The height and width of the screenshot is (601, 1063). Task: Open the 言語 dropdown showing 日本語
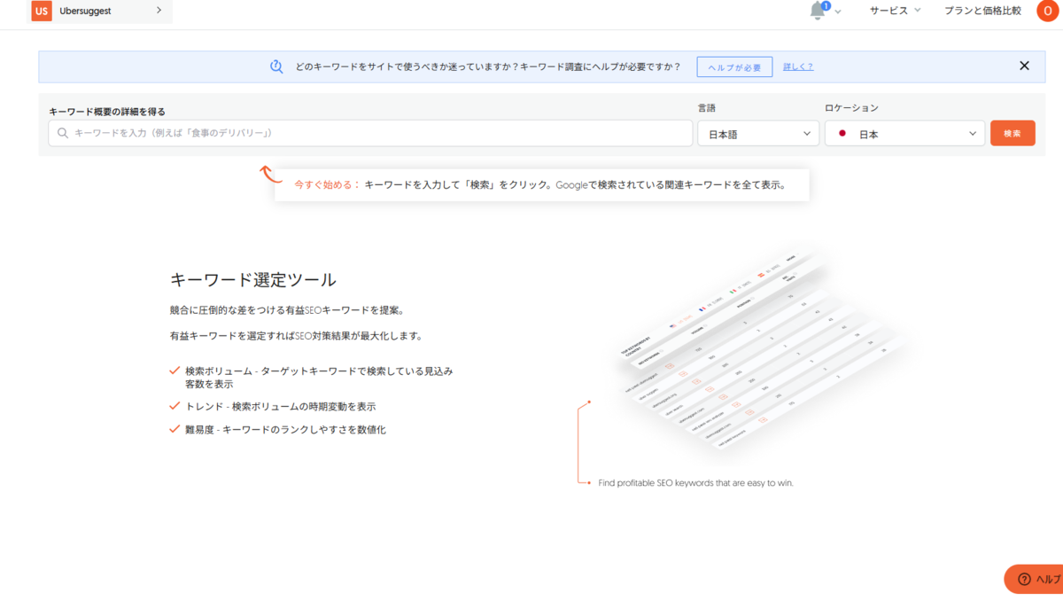758,133
